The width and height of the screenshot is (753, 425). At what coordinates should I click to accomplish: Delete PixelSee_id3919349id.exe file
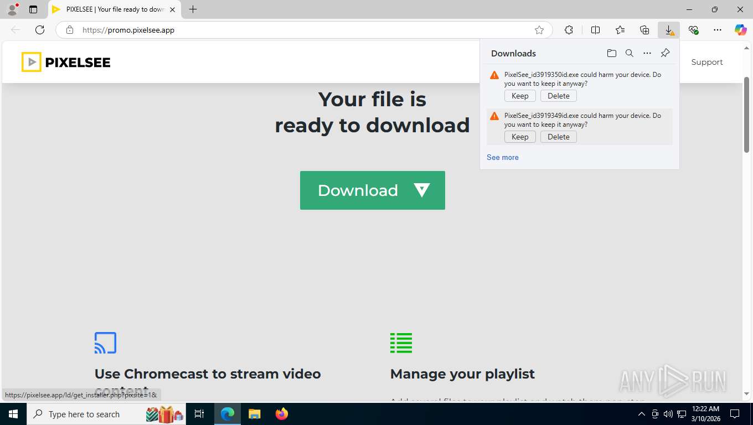tap(559, 137)
